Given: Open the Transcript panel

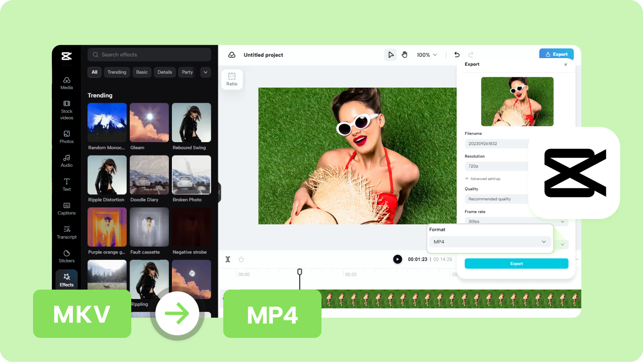Looking at the screenshot, I should tap(66, 233).
